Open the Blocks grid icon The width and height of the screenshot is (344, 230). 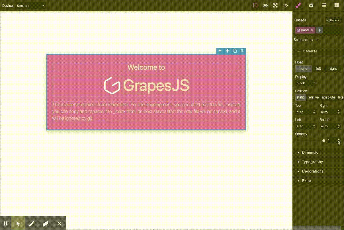[x=337, y=5]
